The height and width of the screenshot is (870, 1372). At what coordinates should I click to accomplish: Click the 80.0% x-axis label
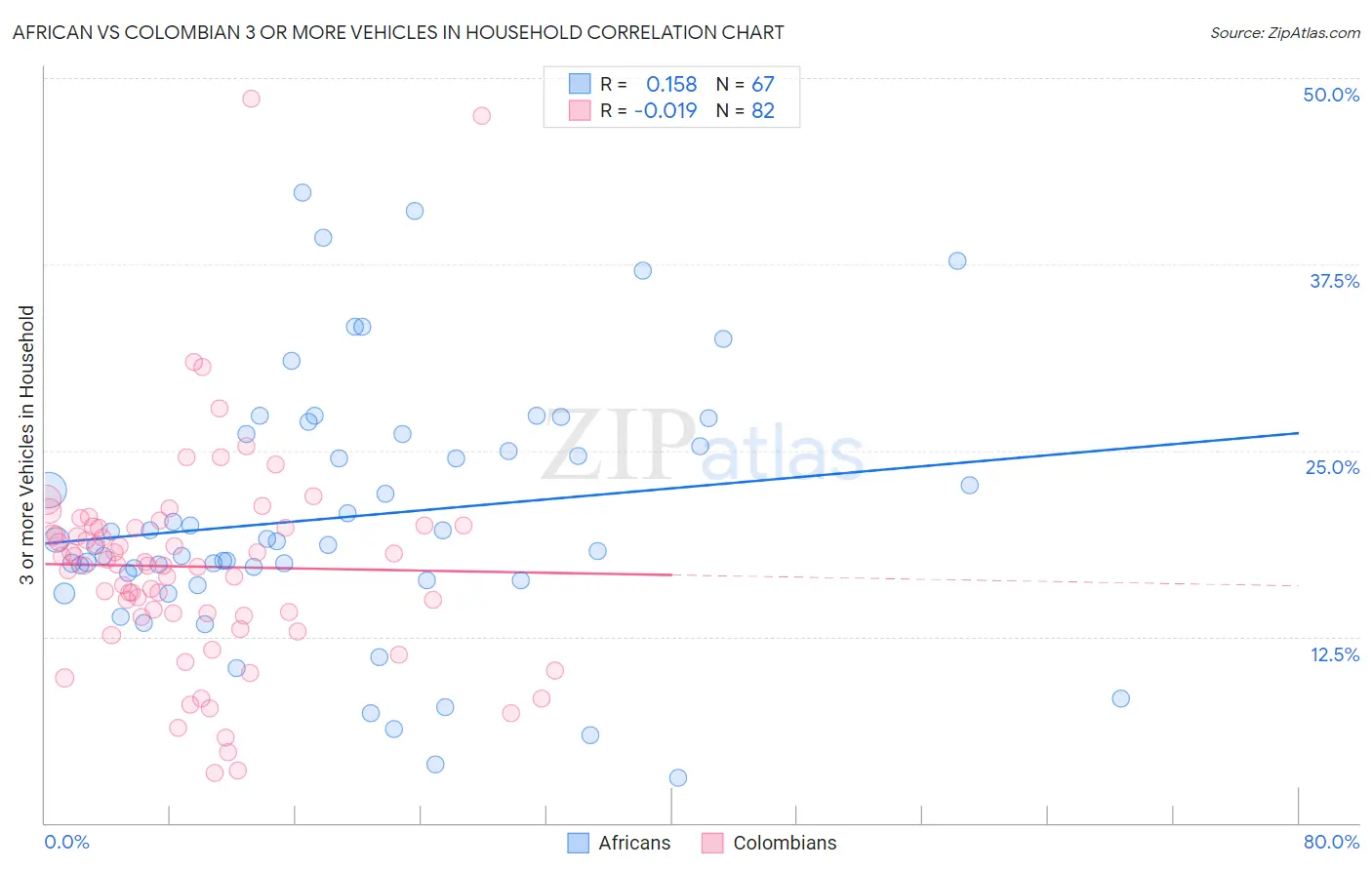click(x=1331, y=842)
